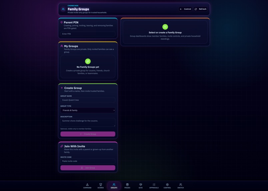Open the Scores tab in bottom navigation
This screenshot has height=191, width=268.
(x=101, y=186)
